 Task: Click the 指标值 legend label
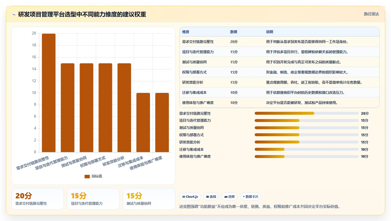pyautogui.click(x=97, y=176)
